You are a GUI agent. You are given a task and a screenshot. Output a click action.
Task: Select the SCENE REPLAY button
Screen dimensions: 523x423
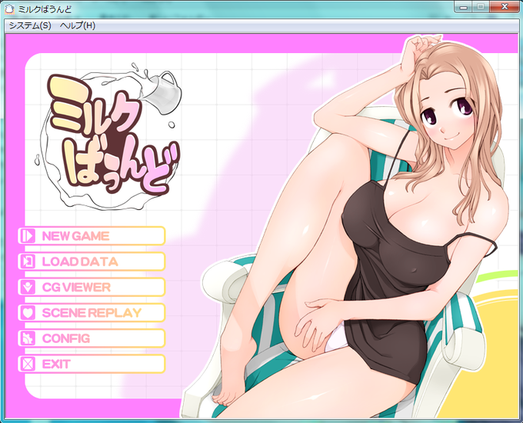92,312
